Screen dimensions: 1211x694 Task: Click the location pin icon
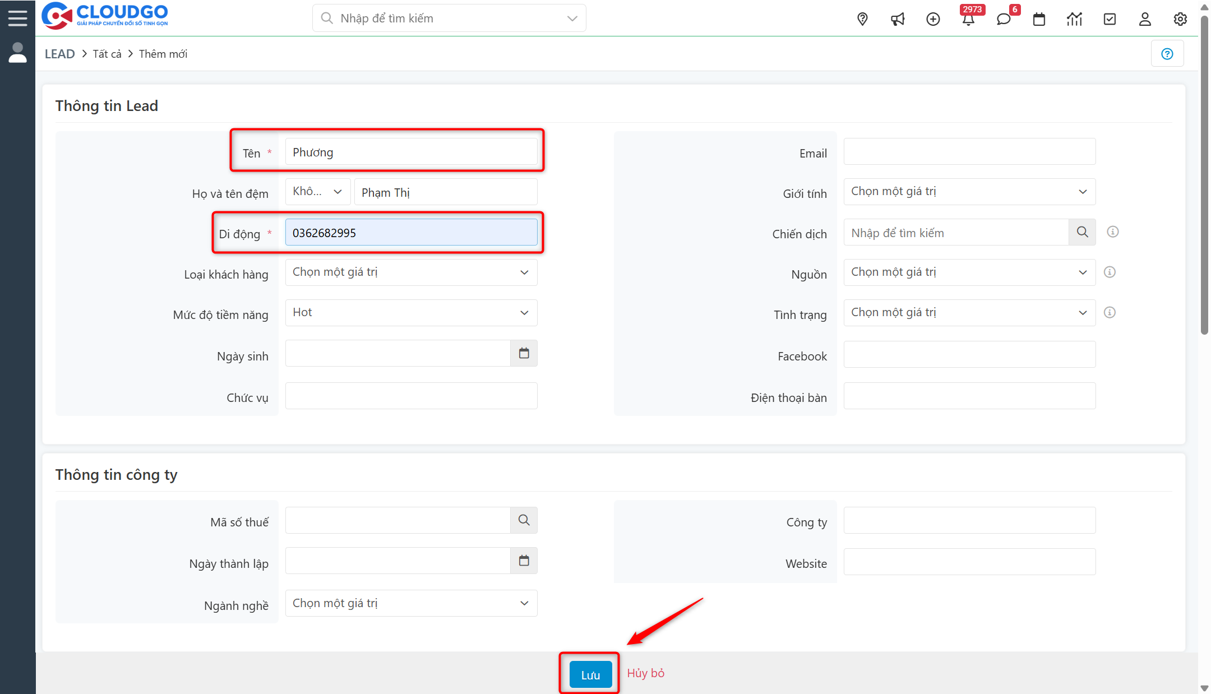(862, 19)
